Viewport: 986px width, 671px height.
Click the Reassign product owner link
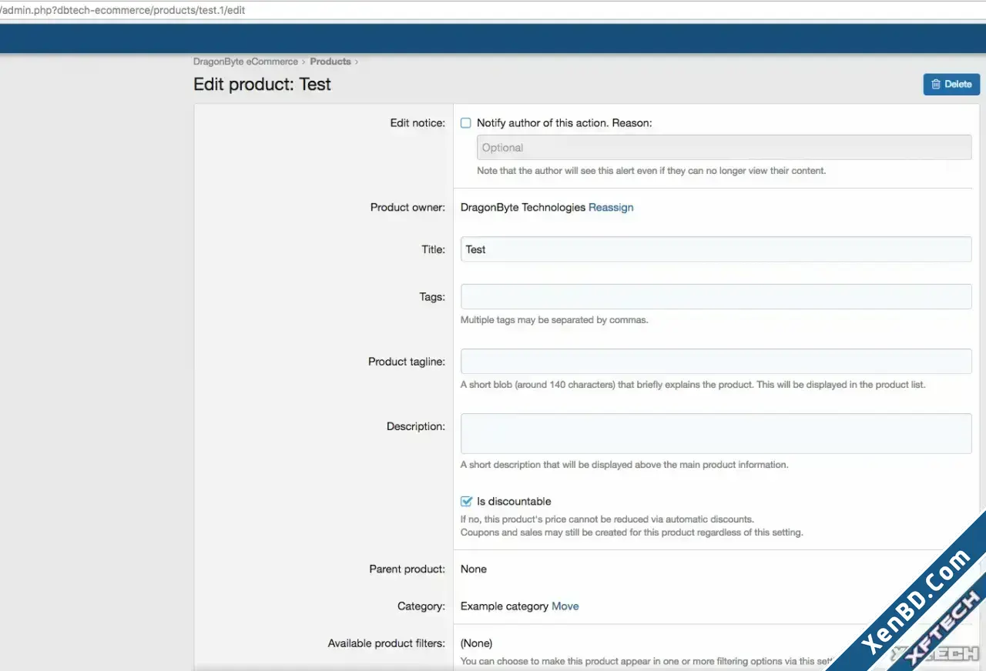[x=611, y=207]
